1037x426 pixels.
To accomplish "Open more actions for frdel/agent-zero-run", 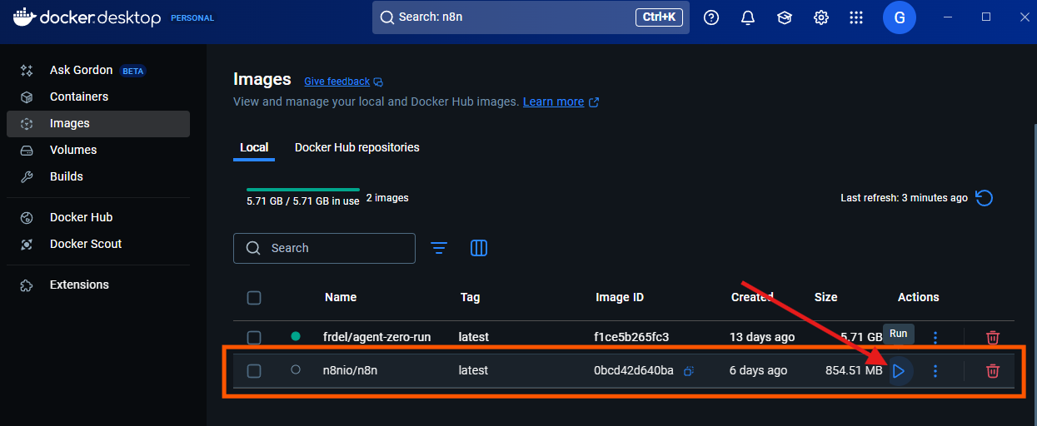I will pyautogui.click(x=935, y=337).
